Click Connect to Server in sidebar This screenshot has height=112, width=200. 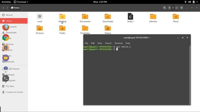pos(14,92)
